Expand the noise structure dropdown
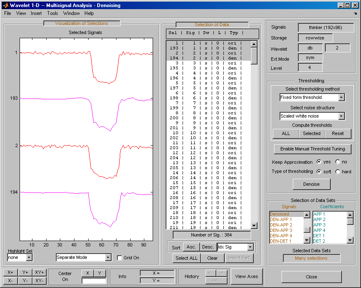361x288 pixels. 341,116
